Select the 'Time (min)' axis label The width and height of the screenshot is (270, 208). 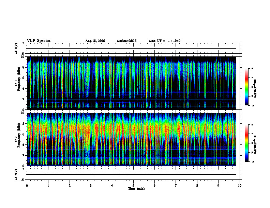point(136,189)
